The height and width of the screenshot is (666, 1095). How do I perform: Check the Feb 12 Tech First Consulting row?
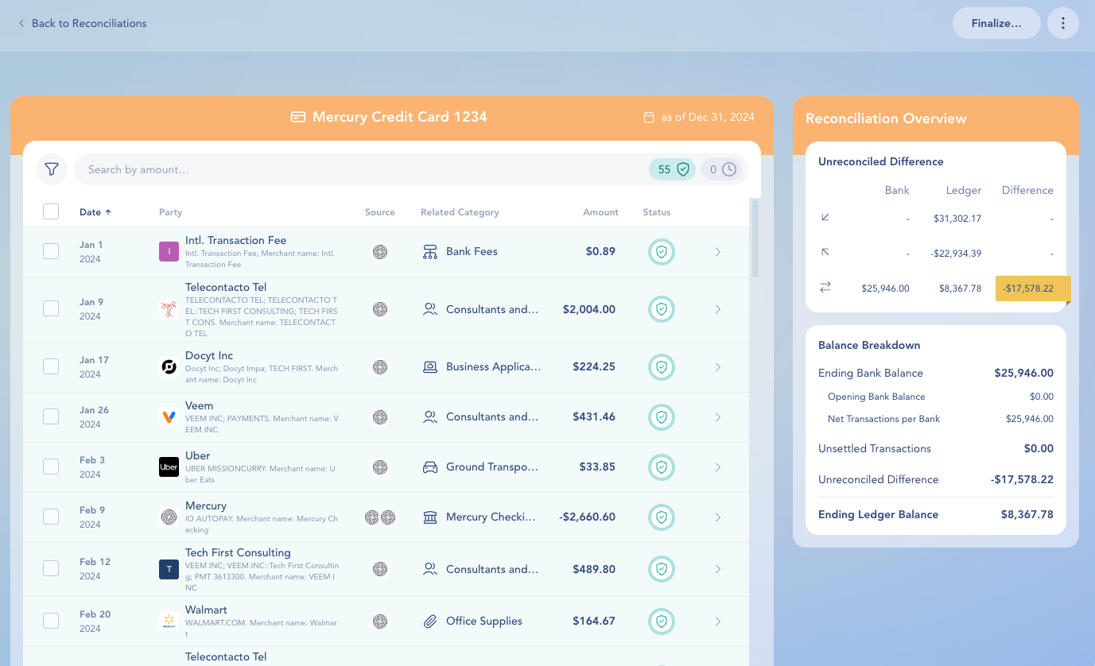point(51,568)
